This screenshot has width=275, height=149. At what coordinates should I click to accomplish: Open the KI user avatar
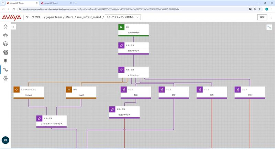(x=5, y=140)
